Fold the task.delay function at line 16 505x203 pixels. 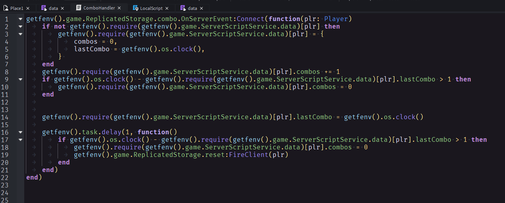tap(20, 132)
